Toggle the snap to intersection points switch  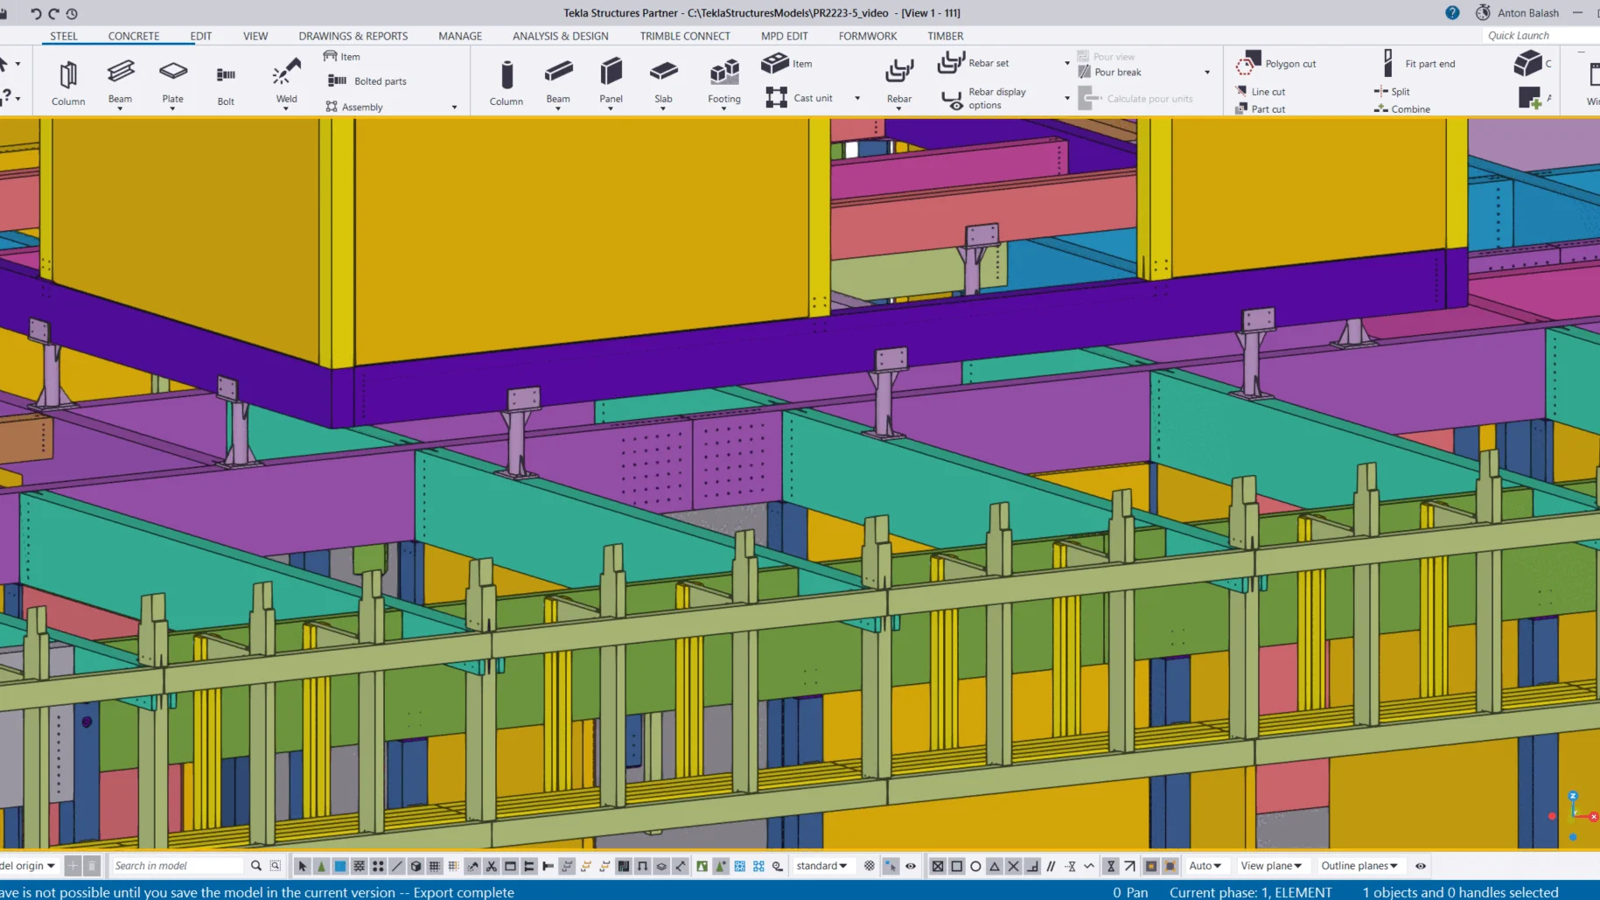[1013, 866]
